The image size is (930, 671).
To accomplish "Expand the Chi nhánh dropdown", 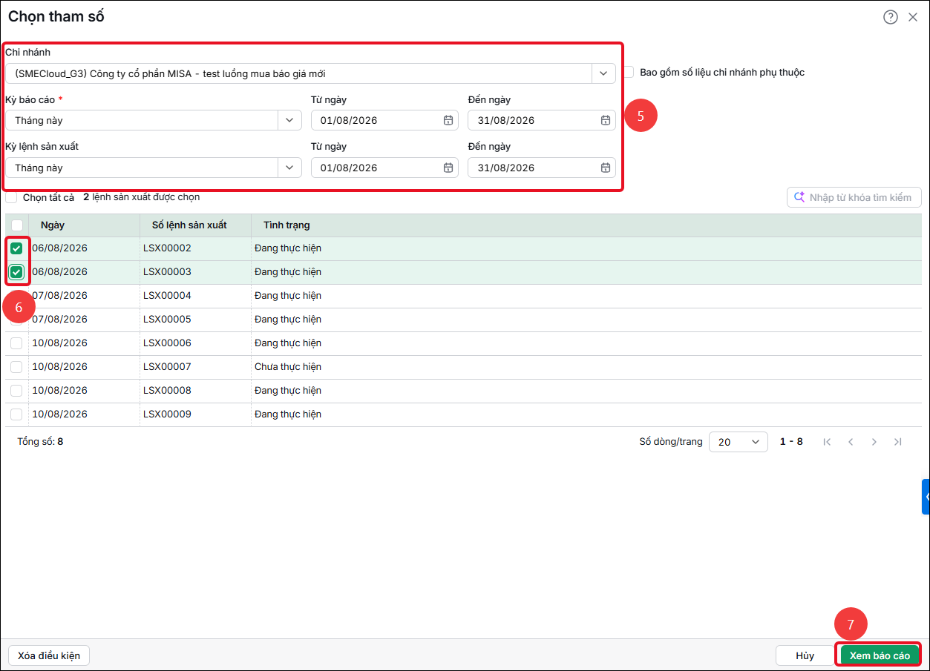I will coord(603,73).
